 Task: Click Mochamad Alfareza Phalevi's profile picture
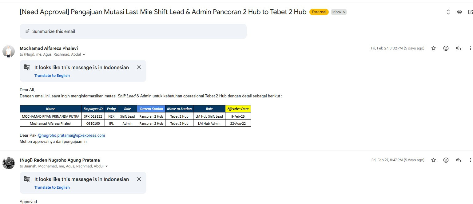pos(9,51)
